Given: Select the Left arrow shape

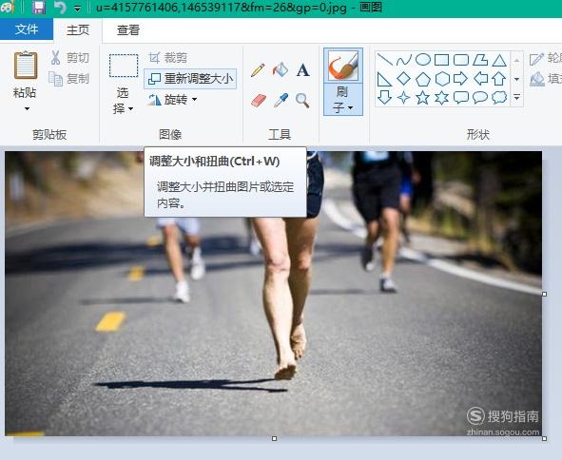Looking at the screenshot, I should coord(480,79).
